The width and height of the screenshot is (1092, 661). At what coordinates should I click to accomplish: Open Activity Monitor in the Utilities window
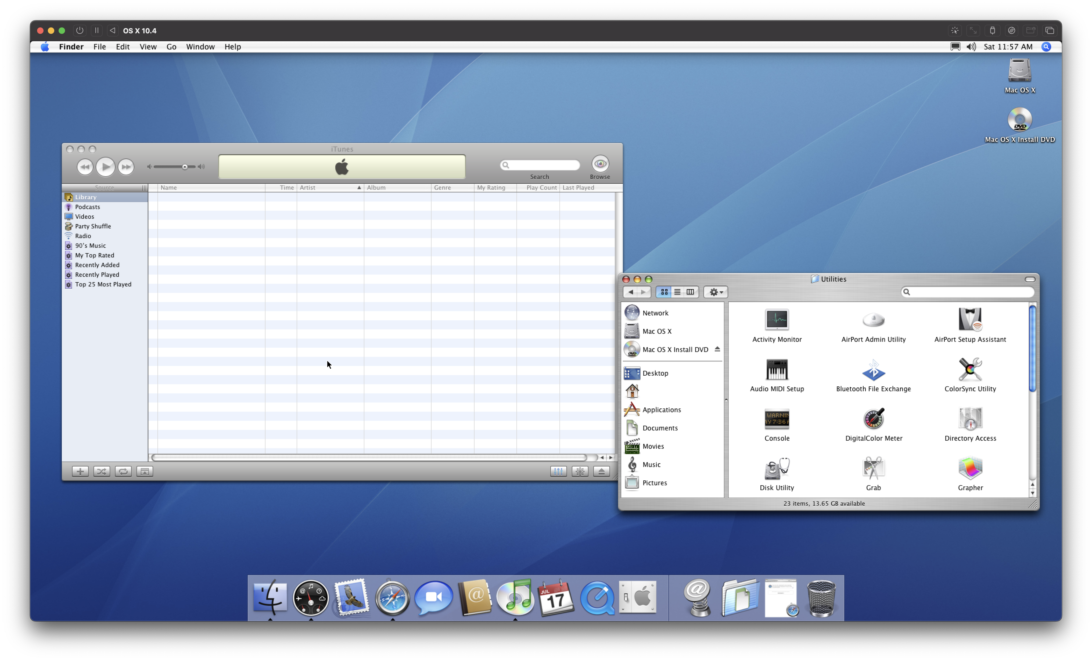click(x=777, y=319)
